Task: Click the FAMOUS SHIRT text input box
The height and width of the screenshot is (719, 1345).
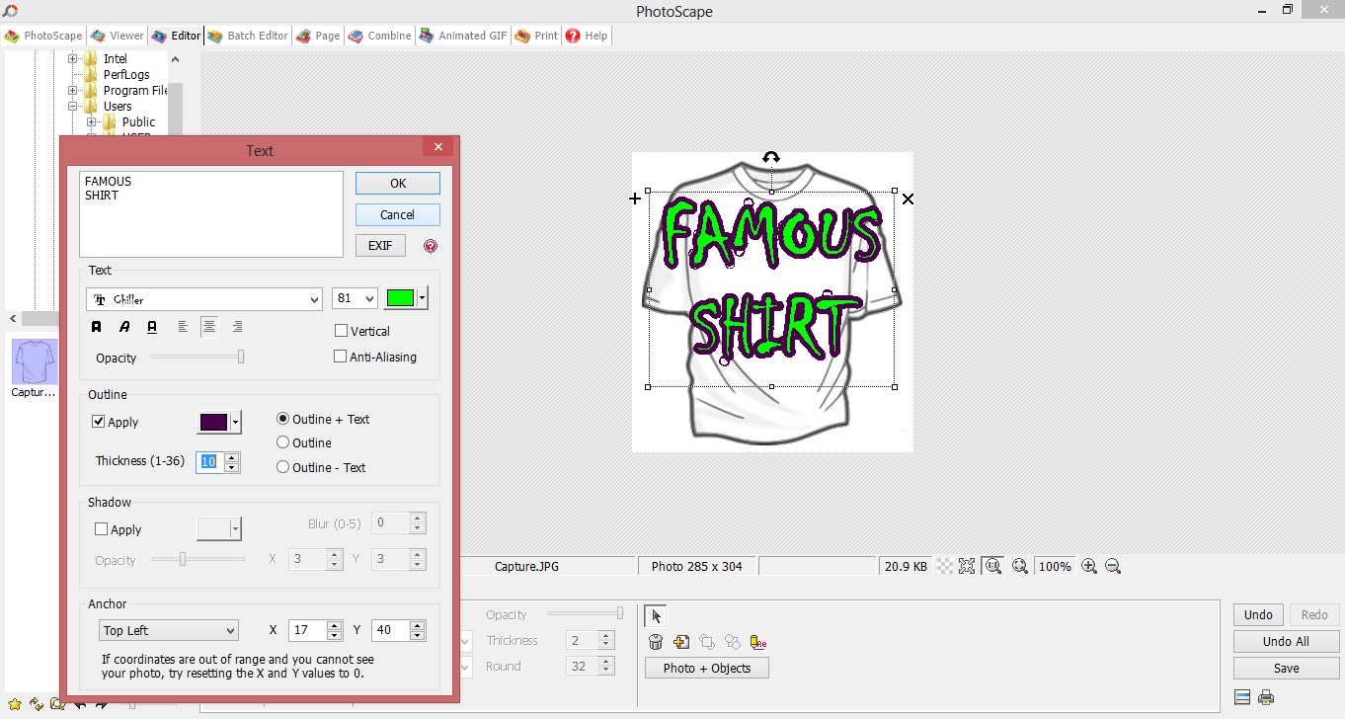Action: (211, 214)
